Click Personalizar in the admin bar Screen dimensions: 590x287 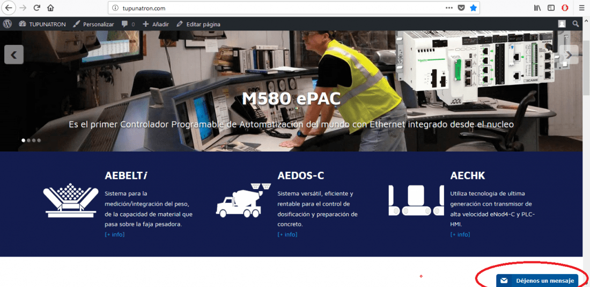point(93,24)
